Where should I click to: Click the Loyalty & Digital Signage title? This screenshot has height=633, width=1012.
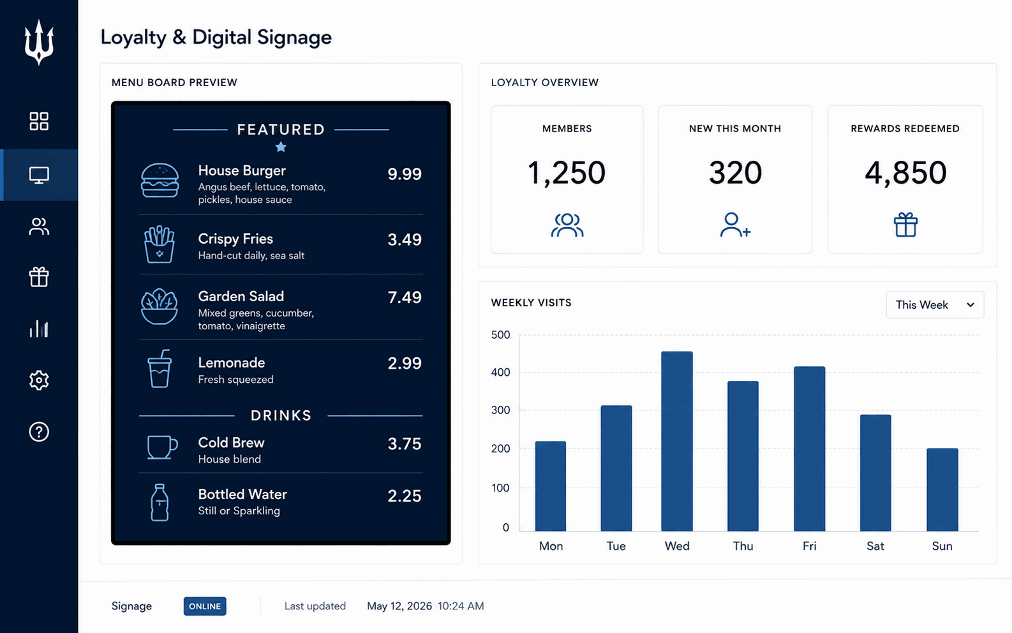216,37
